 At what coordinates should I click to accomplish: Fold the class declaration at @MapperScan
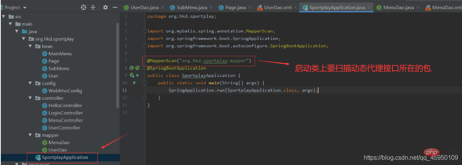144,61
